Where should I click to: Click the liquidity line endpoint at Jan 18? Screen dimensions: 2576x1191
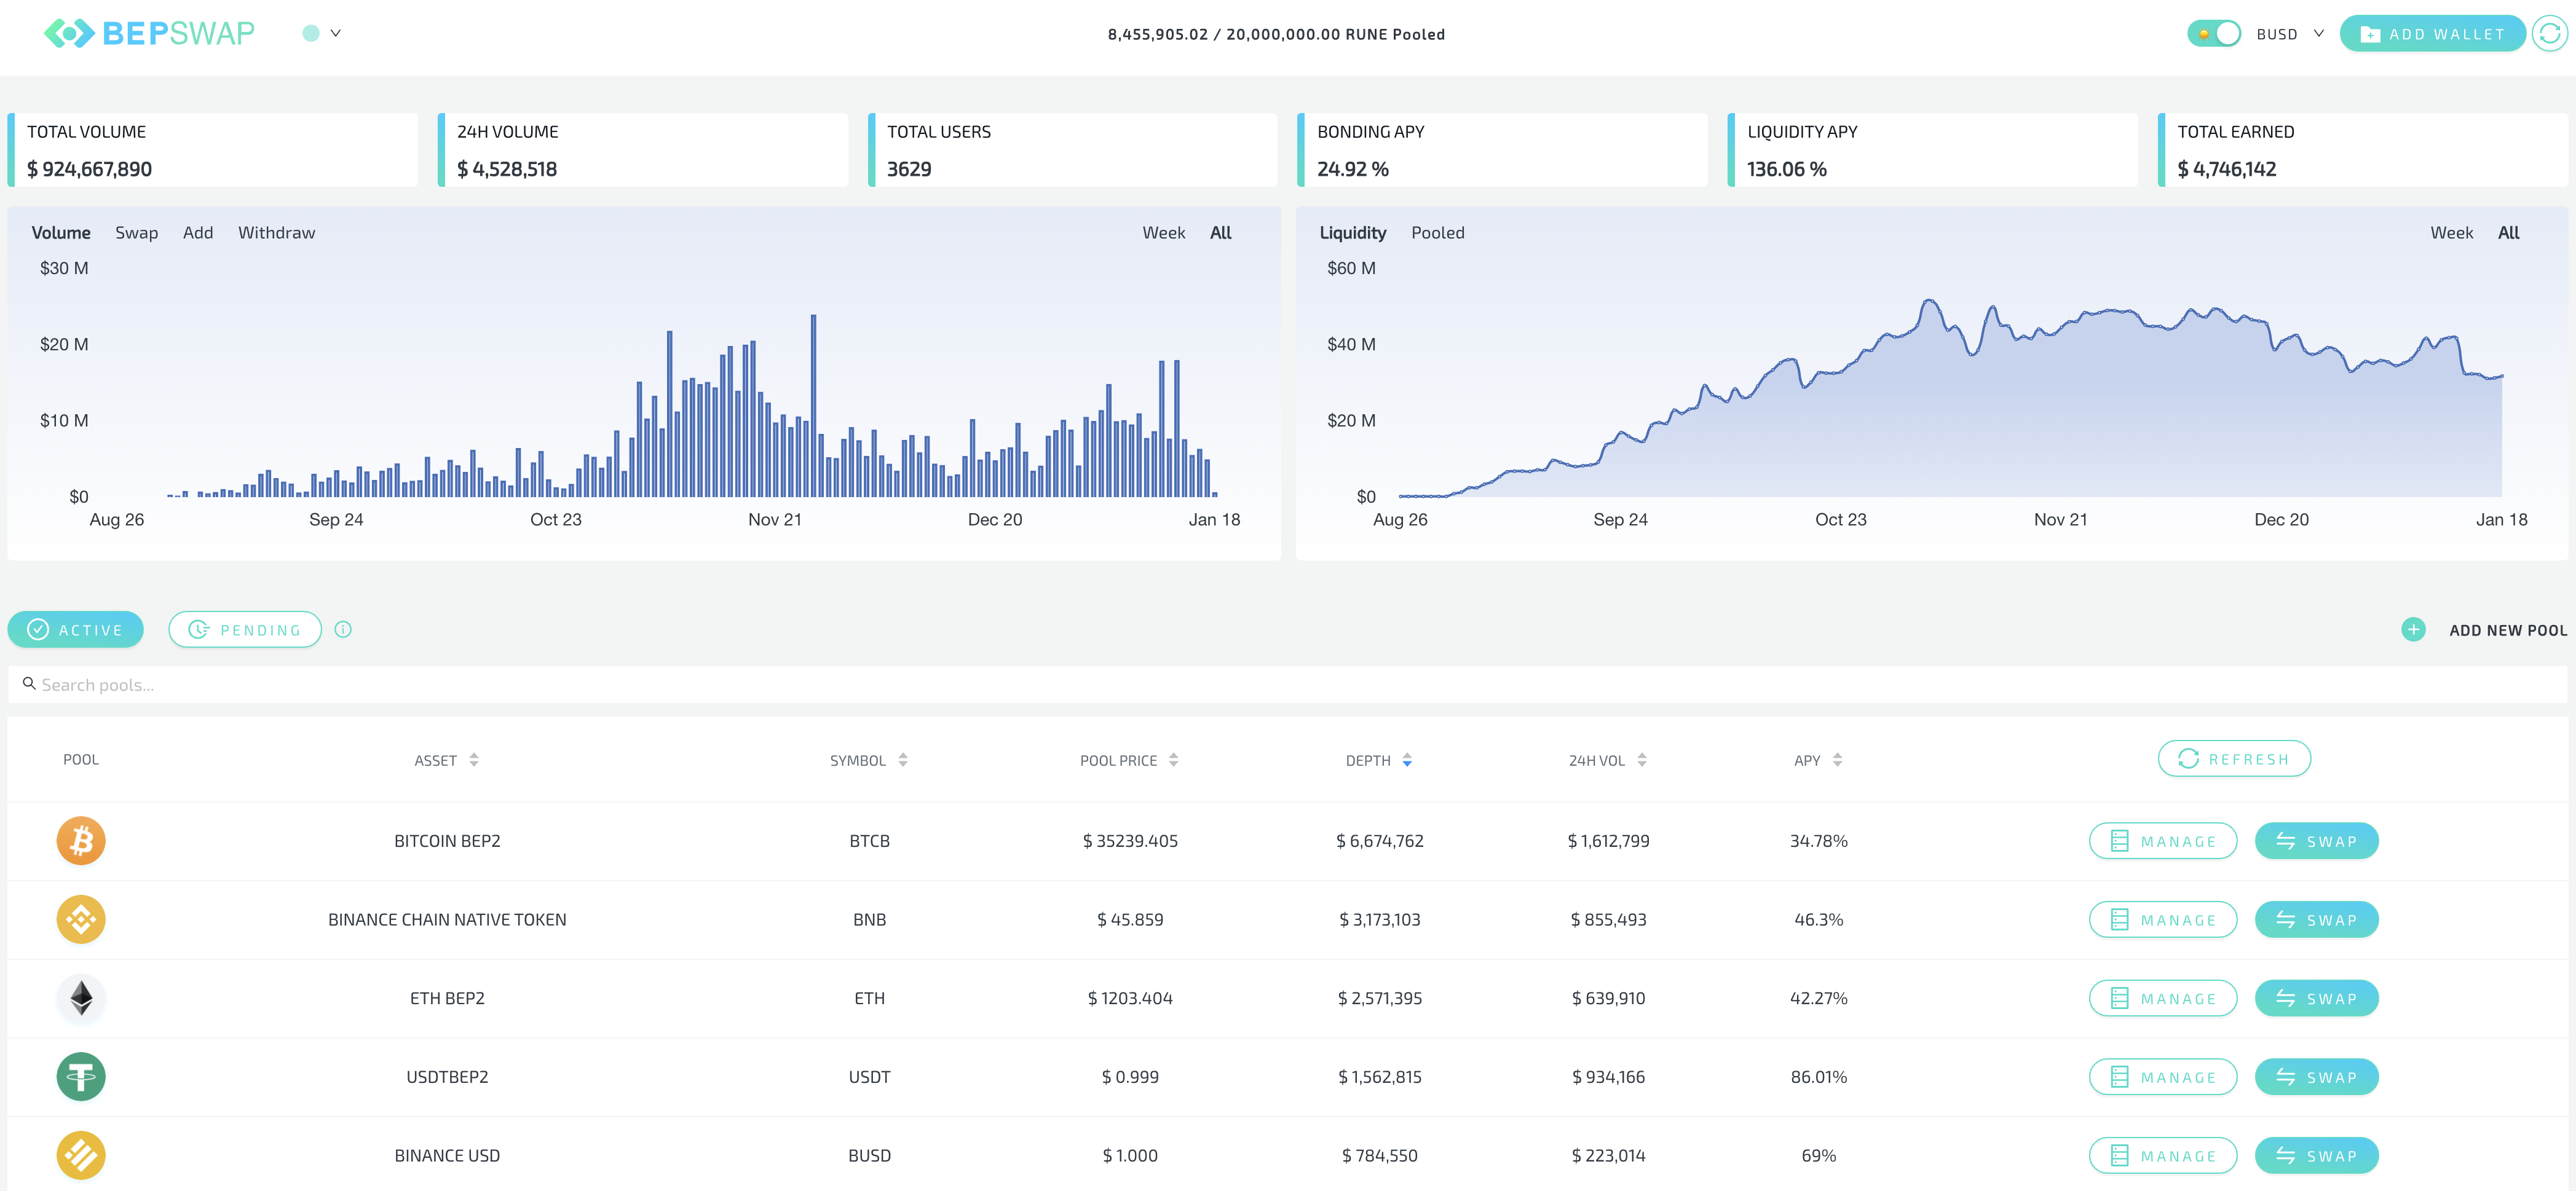tap(2501, 376)
